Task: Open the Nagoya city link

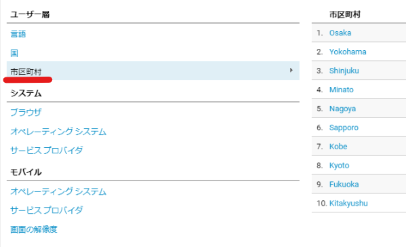Action: tap(342, 109)
